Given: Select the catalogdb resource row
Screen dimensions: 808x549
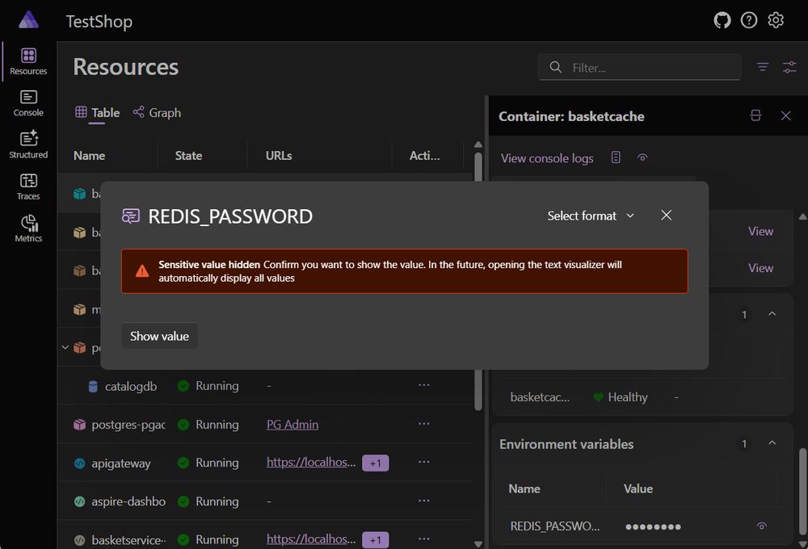Looking at the screenshot, I should (x=265, y=386).
